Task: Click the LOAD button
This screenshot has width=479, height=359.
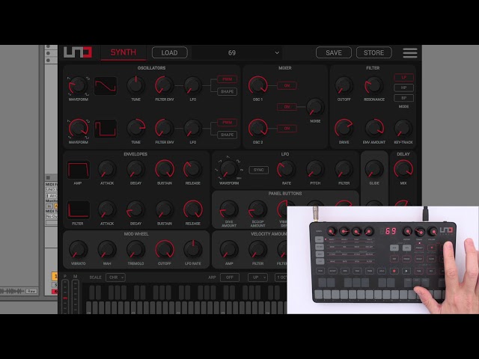Action: (170, 52)
